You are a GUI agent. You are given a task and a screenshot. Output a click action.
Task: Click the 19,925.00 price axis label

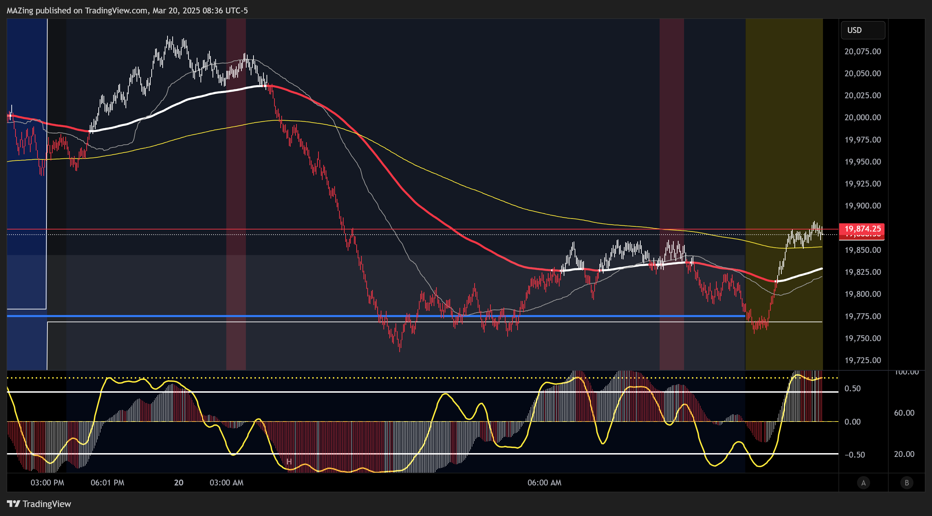pyautogui.click(x=863, y=184)
